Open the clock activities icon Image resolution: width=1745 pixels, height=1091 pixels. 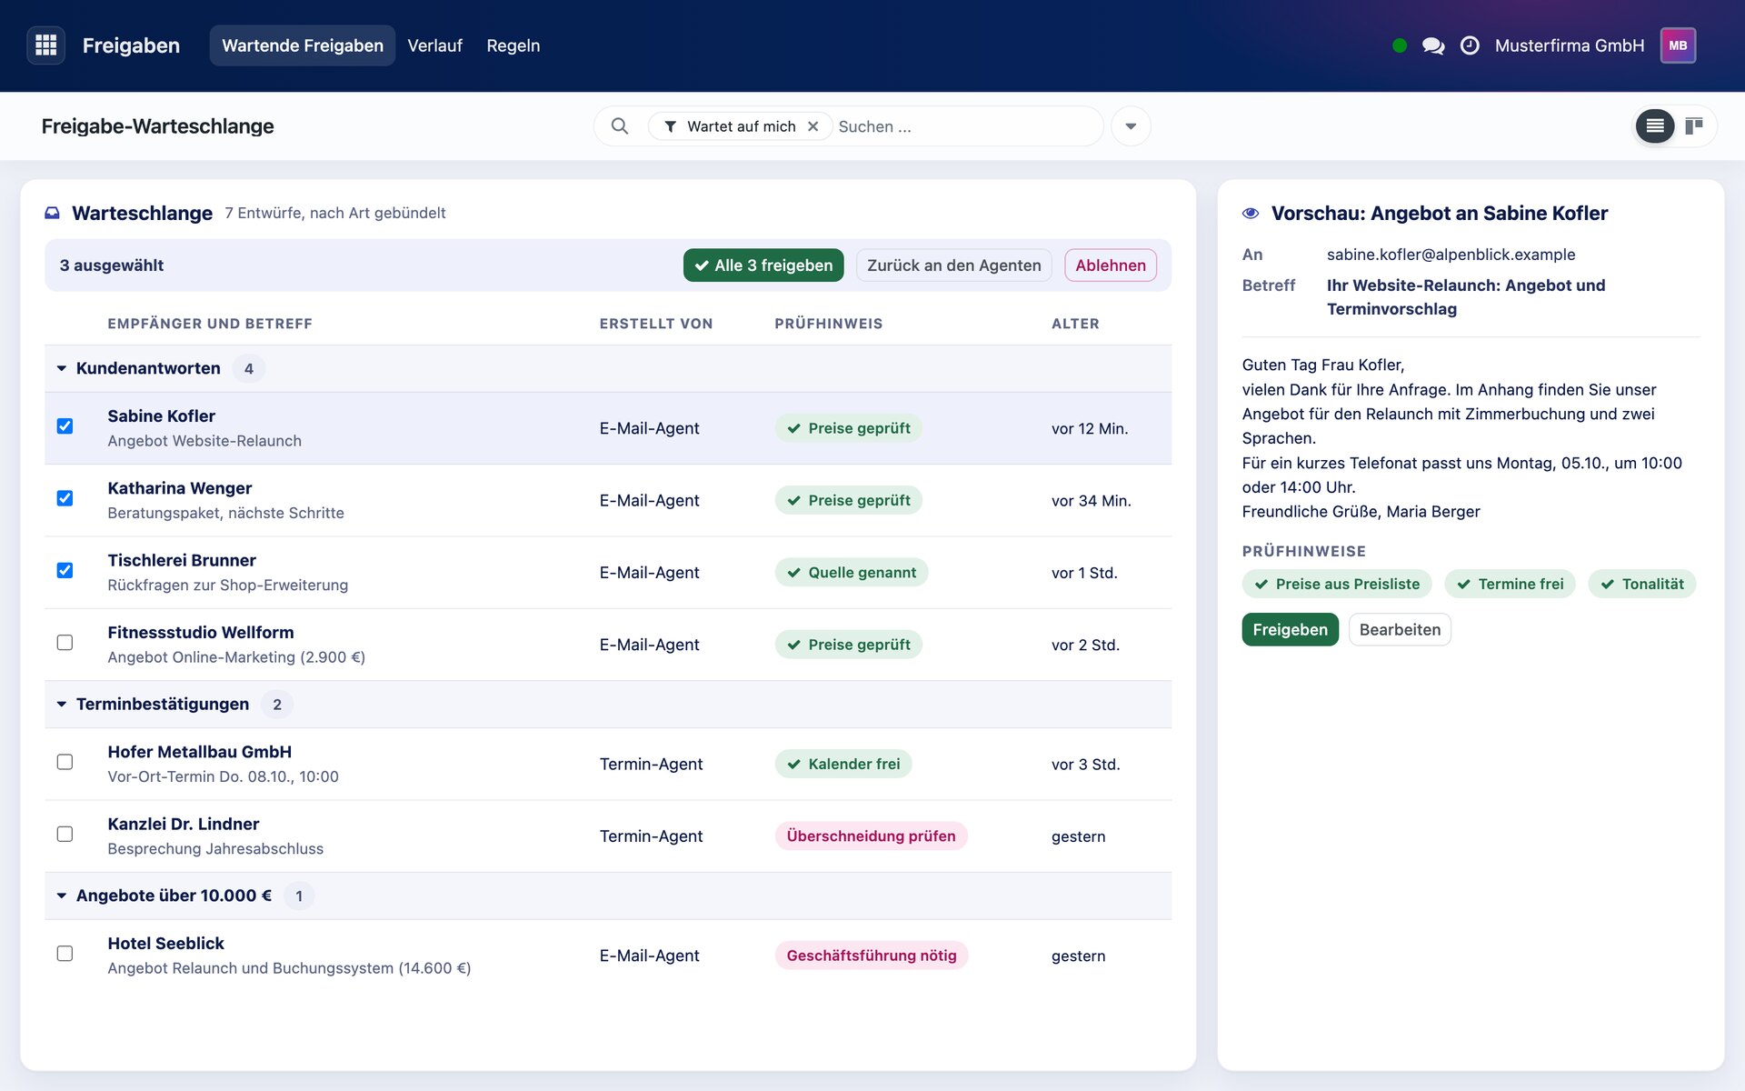pos(1470,45)
